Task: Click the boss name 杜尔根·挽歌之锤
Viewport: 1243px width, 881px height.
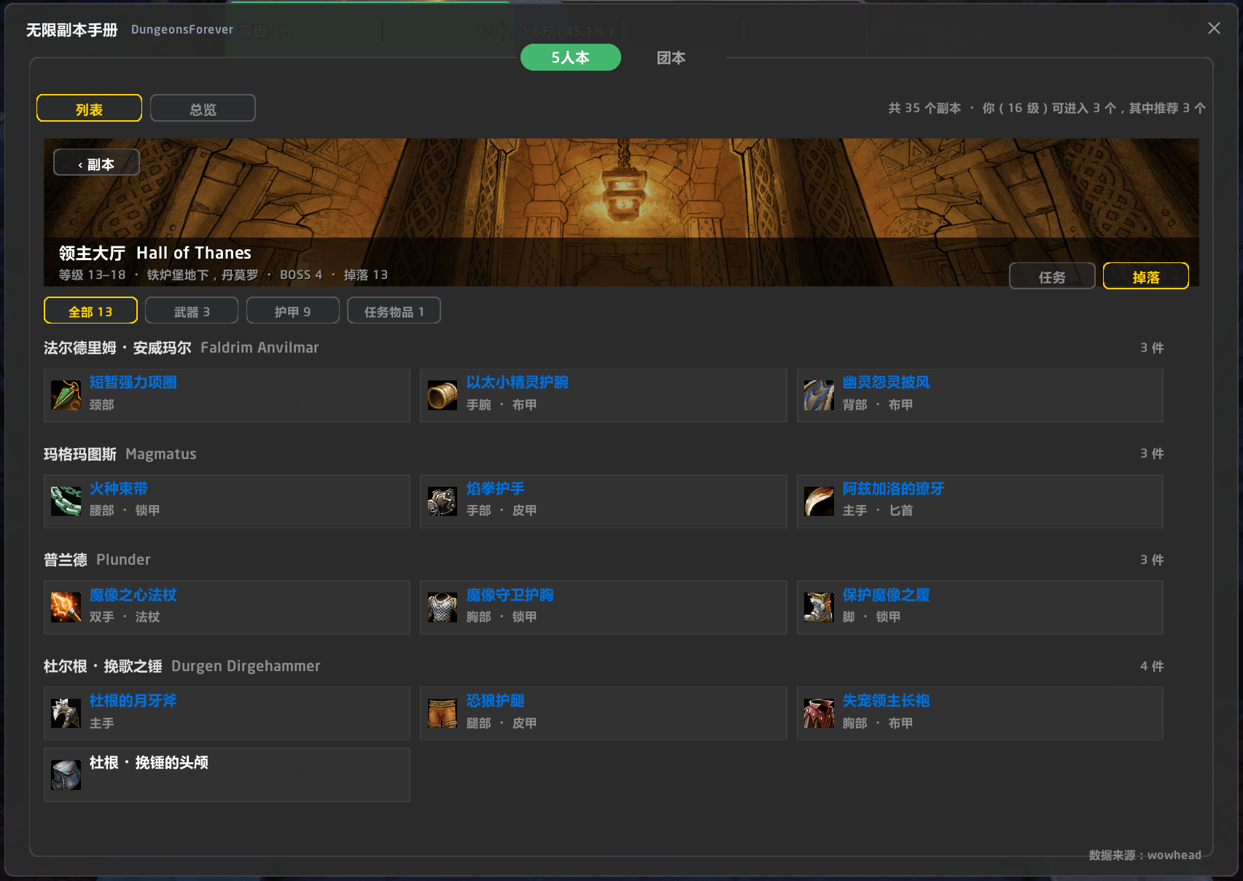Action: click(x=103, y=666)
